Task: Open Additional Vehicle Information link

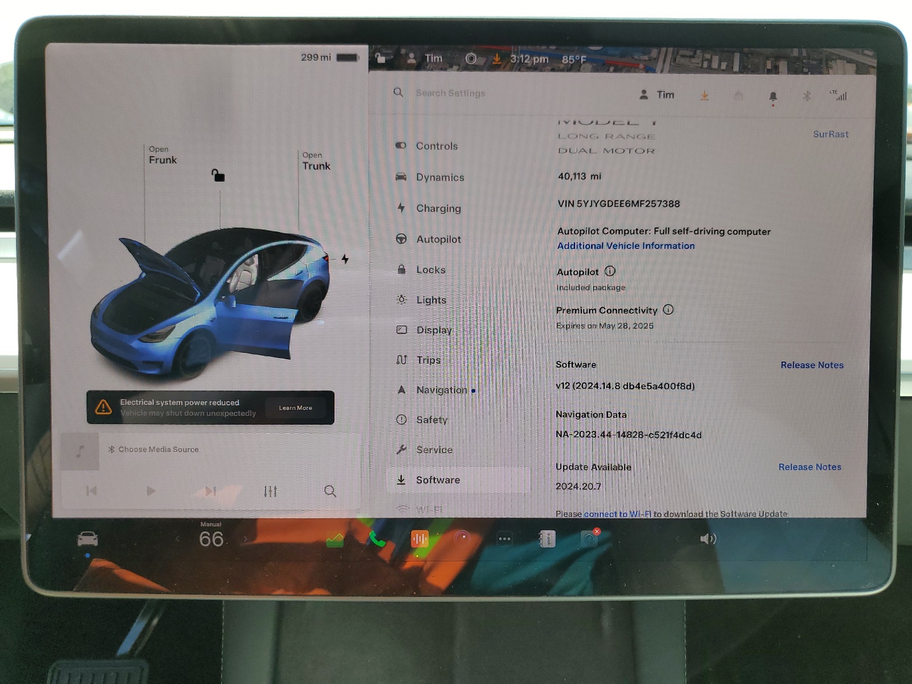Action: (626, 246)
